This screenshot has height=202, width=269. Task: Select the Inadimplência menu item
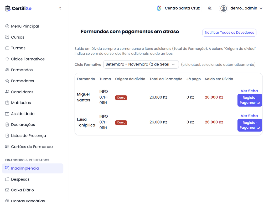click(x=33, y=168)
